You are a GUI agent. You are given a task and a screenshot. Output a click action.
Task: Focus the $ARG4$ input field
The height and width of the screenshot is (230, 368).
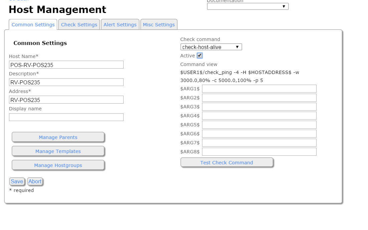(259, 116)
